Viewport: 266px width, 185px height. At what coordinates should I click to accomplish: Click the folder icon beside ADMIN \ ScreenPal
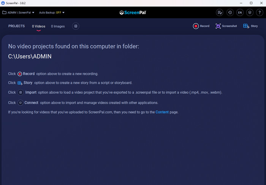point(5,13)
